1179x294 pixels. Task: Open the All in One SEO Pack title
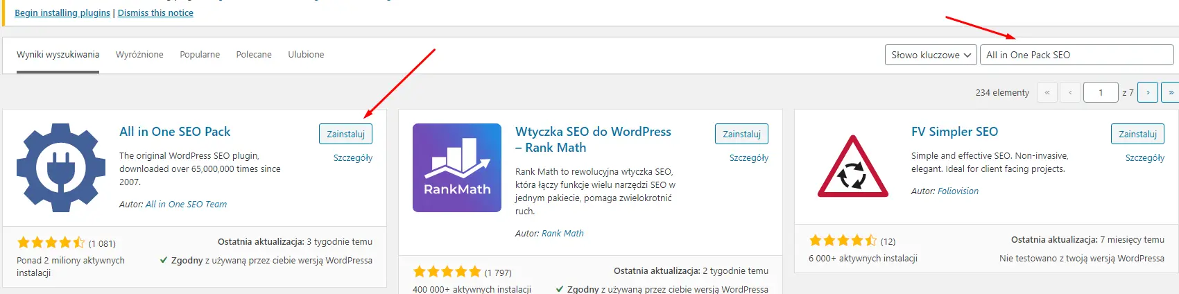click(175, 132)
